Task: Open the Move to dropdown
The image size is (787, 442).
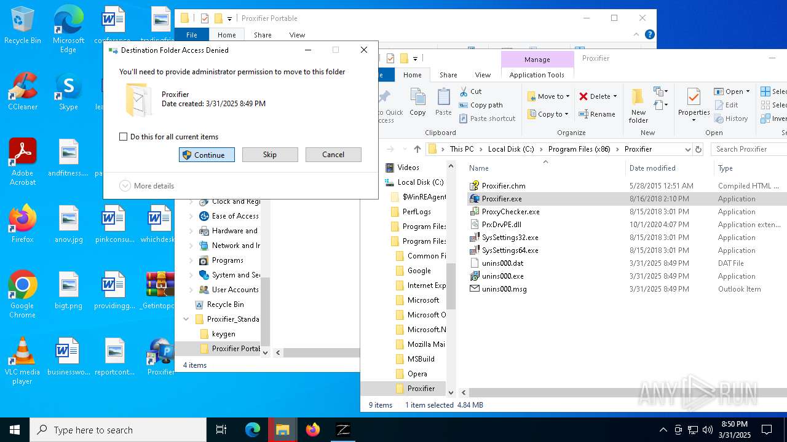Action: (548, 96)
